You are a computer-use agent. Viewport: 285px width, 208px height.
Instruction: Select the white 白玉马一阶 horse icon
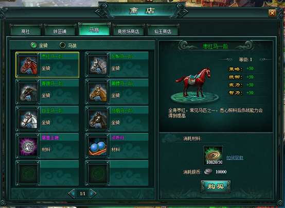coord(28,119)
